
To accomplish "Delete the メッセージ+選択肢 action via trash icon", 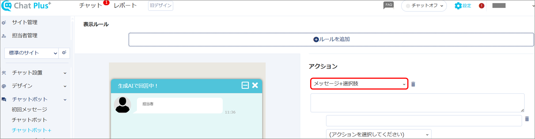I will pos(413,84).
